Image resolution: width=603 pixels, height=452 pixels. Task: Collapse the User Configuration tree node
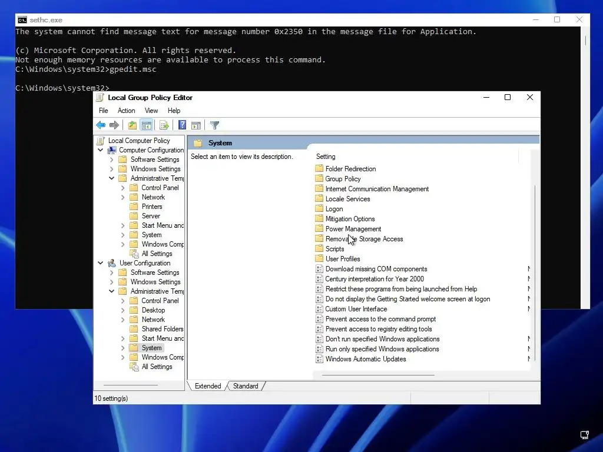[100, 263]
